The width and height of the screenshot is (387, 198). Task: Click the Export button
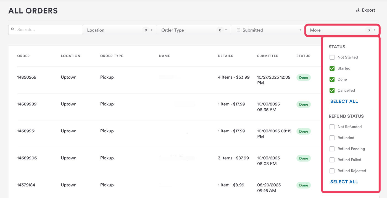(365, 10)
